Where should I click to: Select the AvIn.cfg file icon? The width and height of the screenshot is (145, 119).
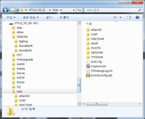(88, 62)
